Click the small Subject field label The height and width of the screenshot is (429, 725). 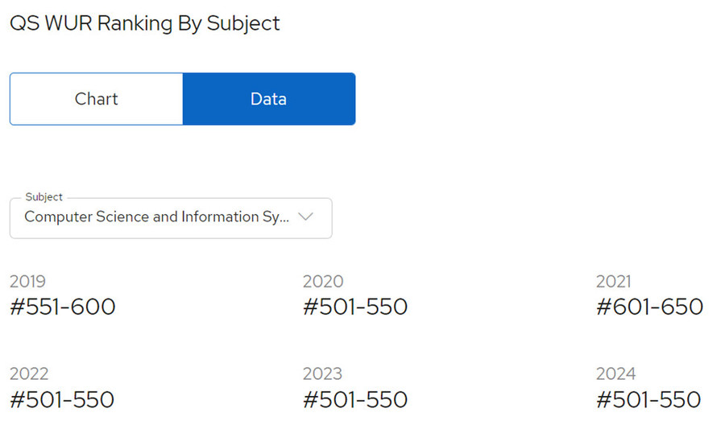coord(43,197)
